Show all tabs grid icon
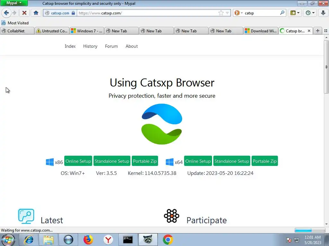This screenshot has height=246, width=329. [326, 31]
